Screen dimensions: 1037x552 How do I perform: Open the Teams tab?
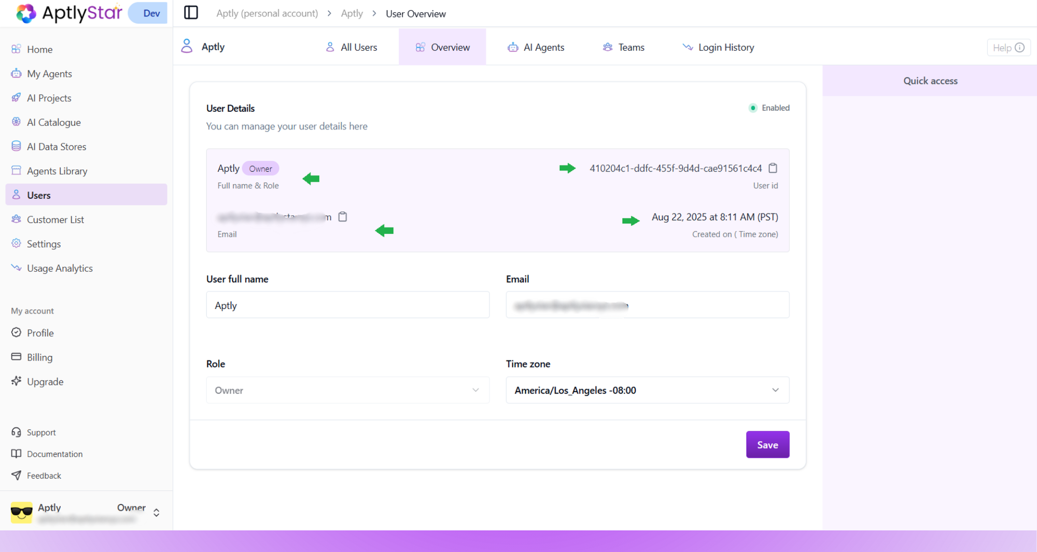click(623, 47)
